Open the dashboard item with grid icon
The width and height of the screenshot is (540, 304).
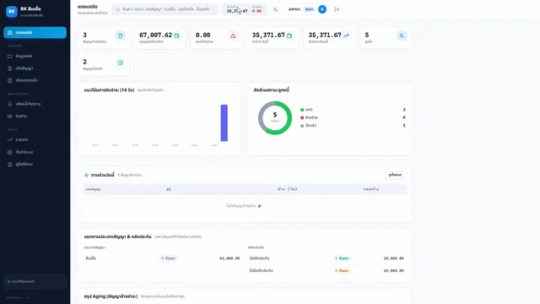tap(35, 32)
